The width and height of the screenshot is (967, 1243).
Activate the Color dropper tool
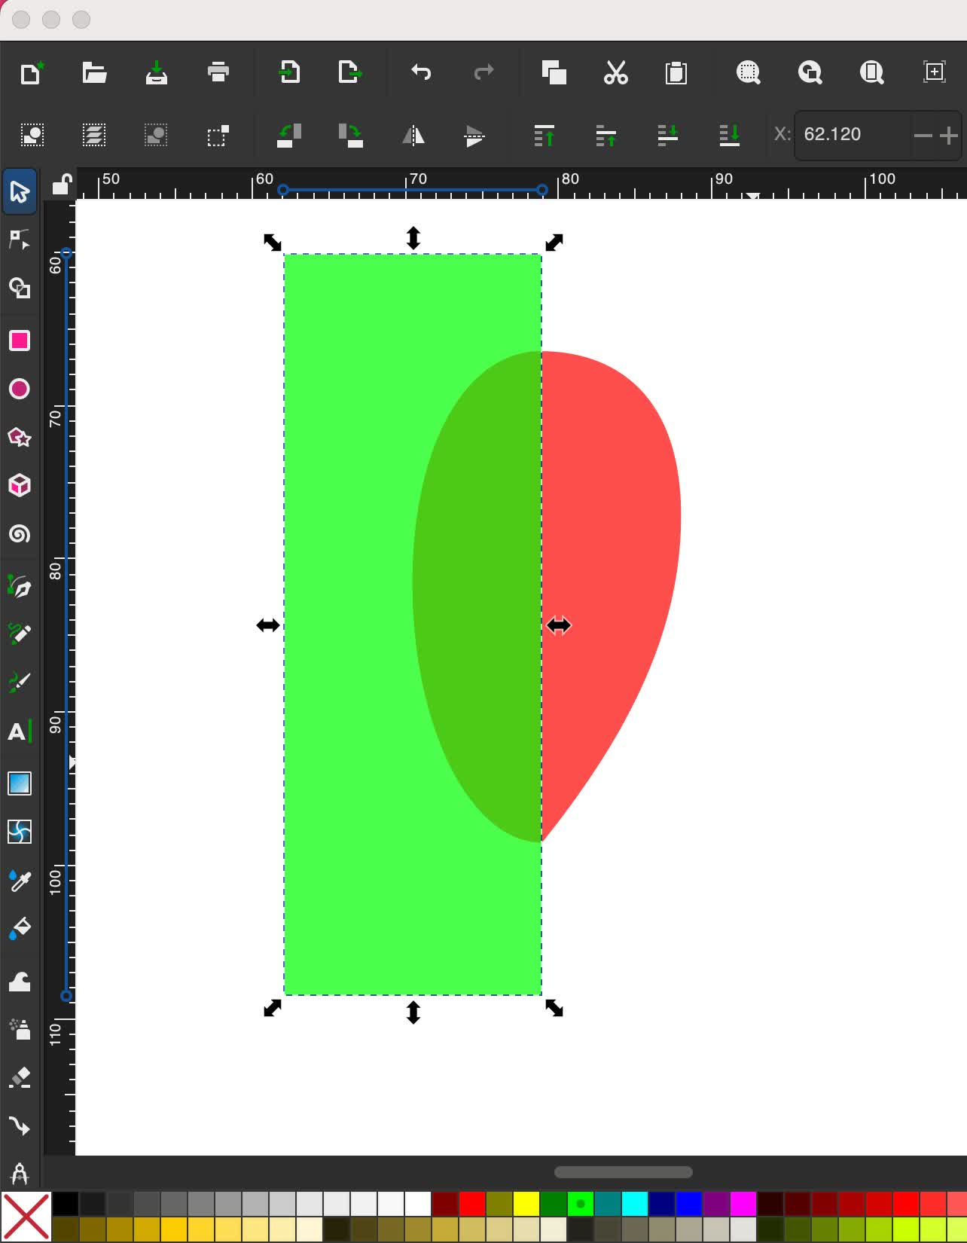[x=19, y=880]
